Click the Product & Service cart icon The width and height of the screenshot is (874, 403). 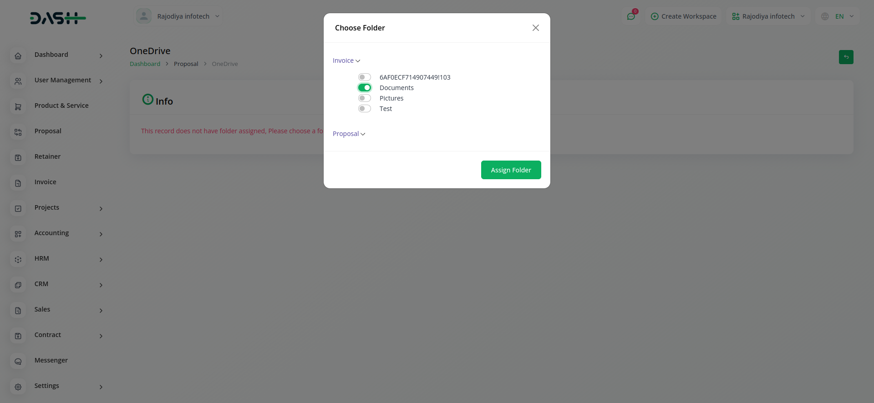(18, 107)
